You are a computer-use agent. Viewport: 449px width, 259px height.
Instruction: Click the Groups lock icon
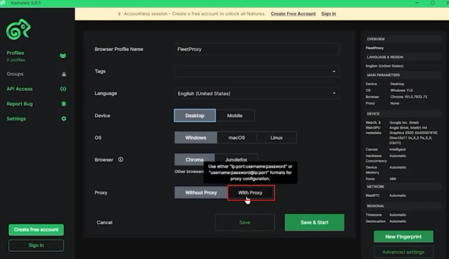[64, 74]
